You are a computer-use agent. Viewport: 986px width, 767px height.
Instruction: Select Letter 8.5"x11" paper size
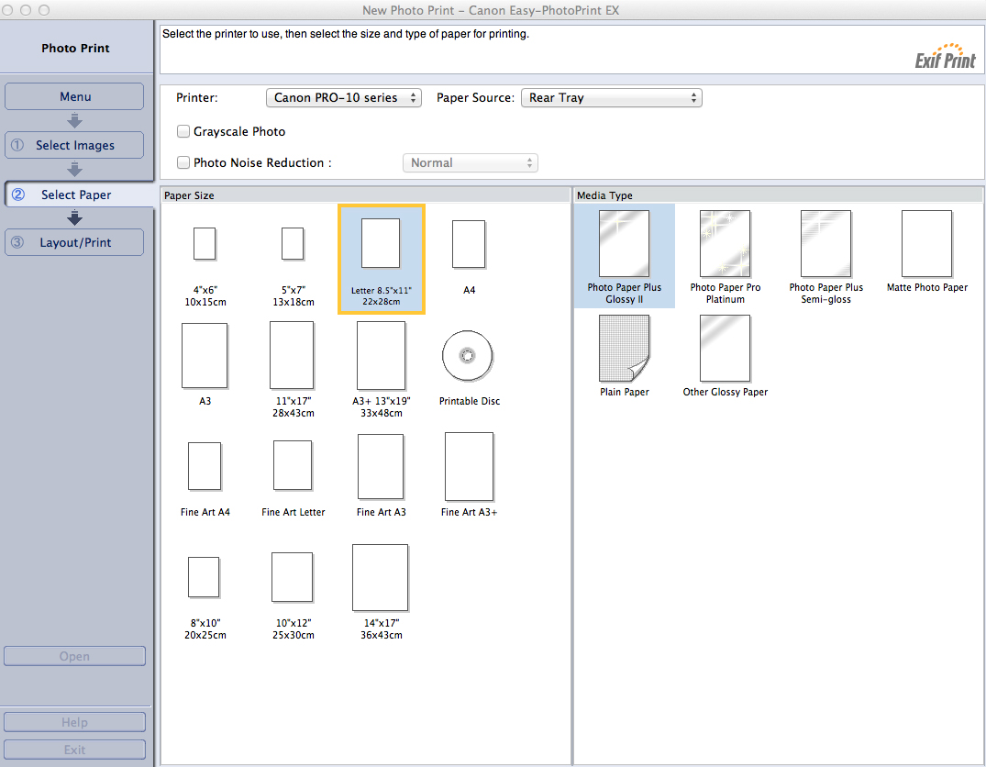coord(381,259)
